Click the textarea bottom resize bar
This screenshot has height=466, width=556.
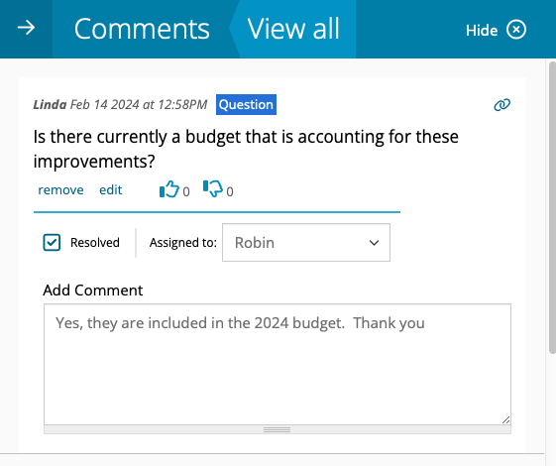278,430
